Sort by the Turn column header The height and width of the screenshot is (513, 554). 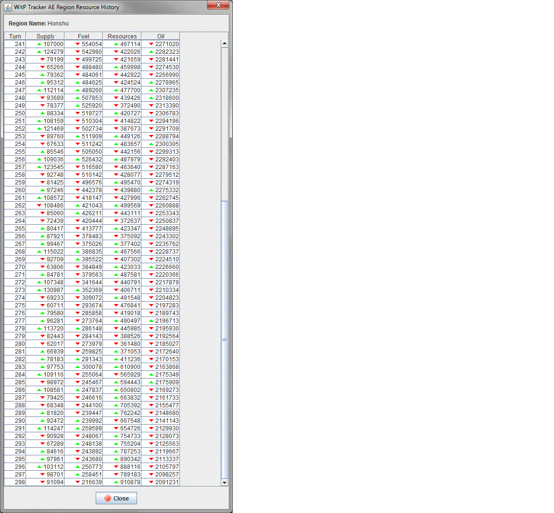tap(15, 37)
